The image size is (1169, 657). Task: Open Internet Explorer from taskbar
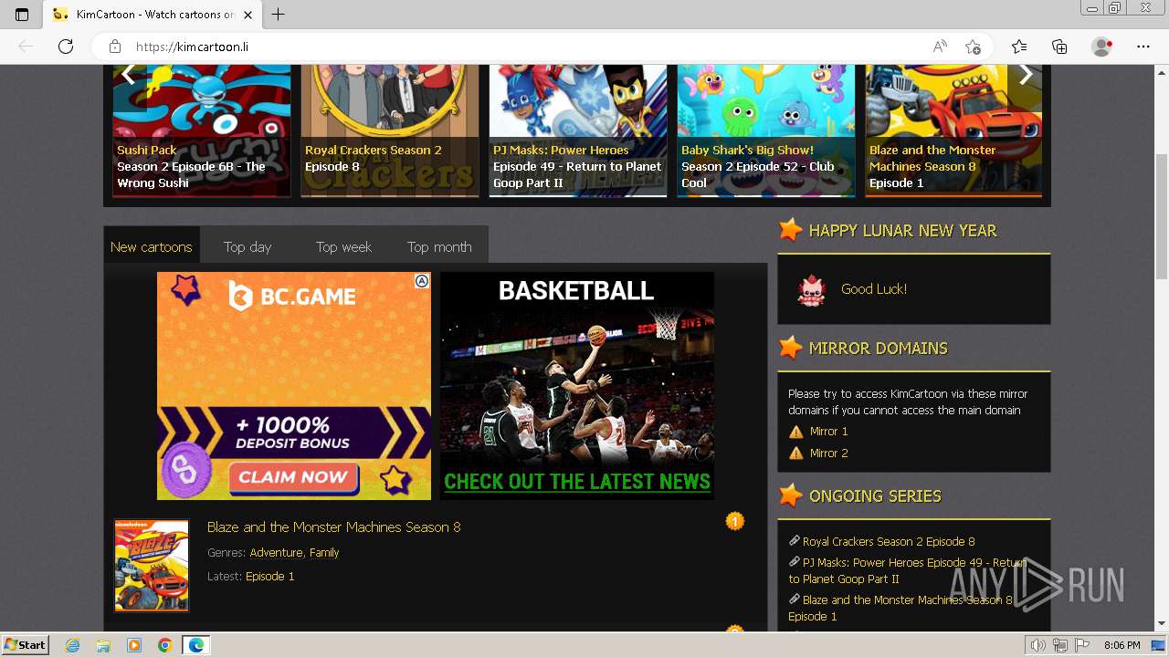(x=73, y=645)
